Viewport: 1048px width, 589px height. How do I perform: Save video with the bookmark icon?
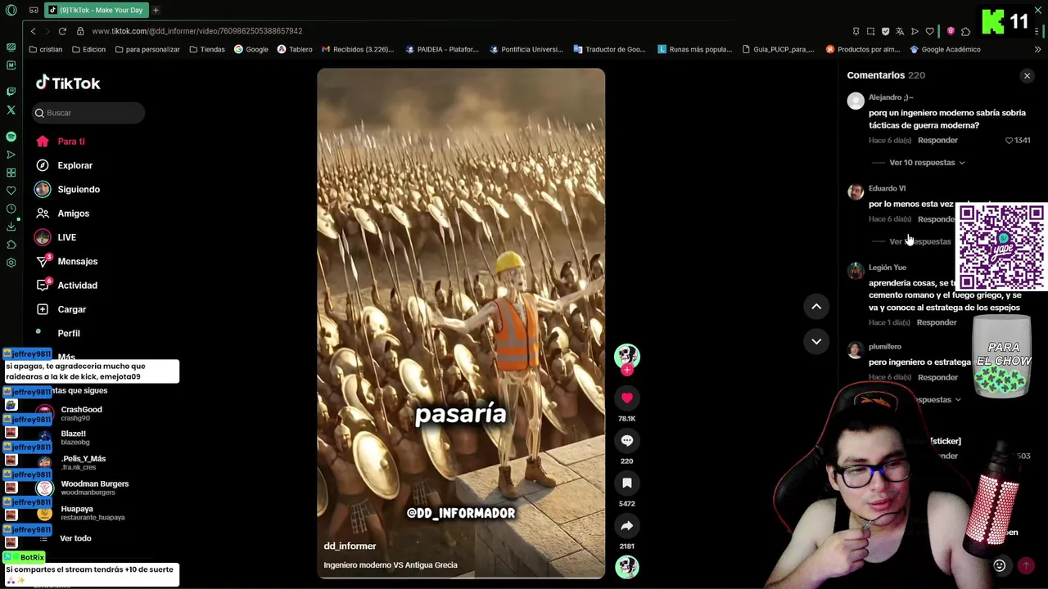[627, 483]
